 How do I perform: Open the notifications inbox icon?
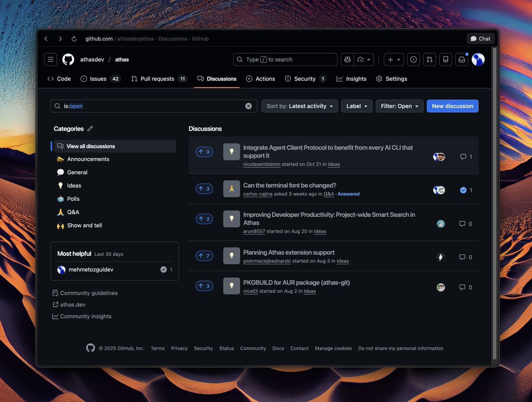[x=462, y=59]
